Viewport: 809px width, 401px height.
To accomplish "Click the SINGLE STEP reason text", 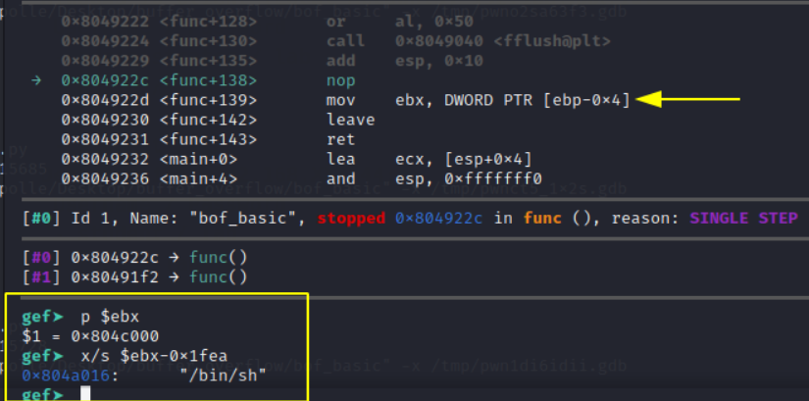I will coord(744,219).
